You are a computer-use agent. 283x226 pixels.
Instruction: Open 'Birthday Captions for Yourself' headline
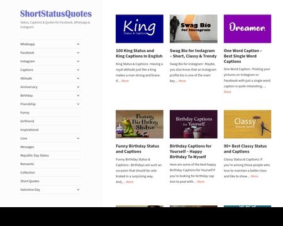coord(191,151)
